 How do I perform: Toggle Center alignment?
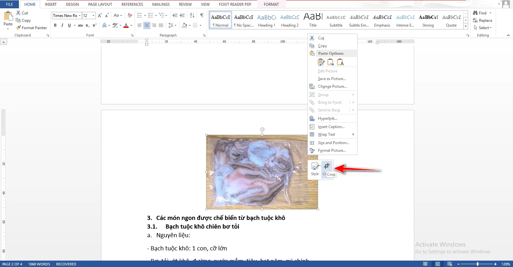(147, 25)
